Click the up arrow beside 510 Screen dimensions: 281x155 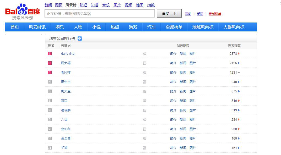[239, 101]
